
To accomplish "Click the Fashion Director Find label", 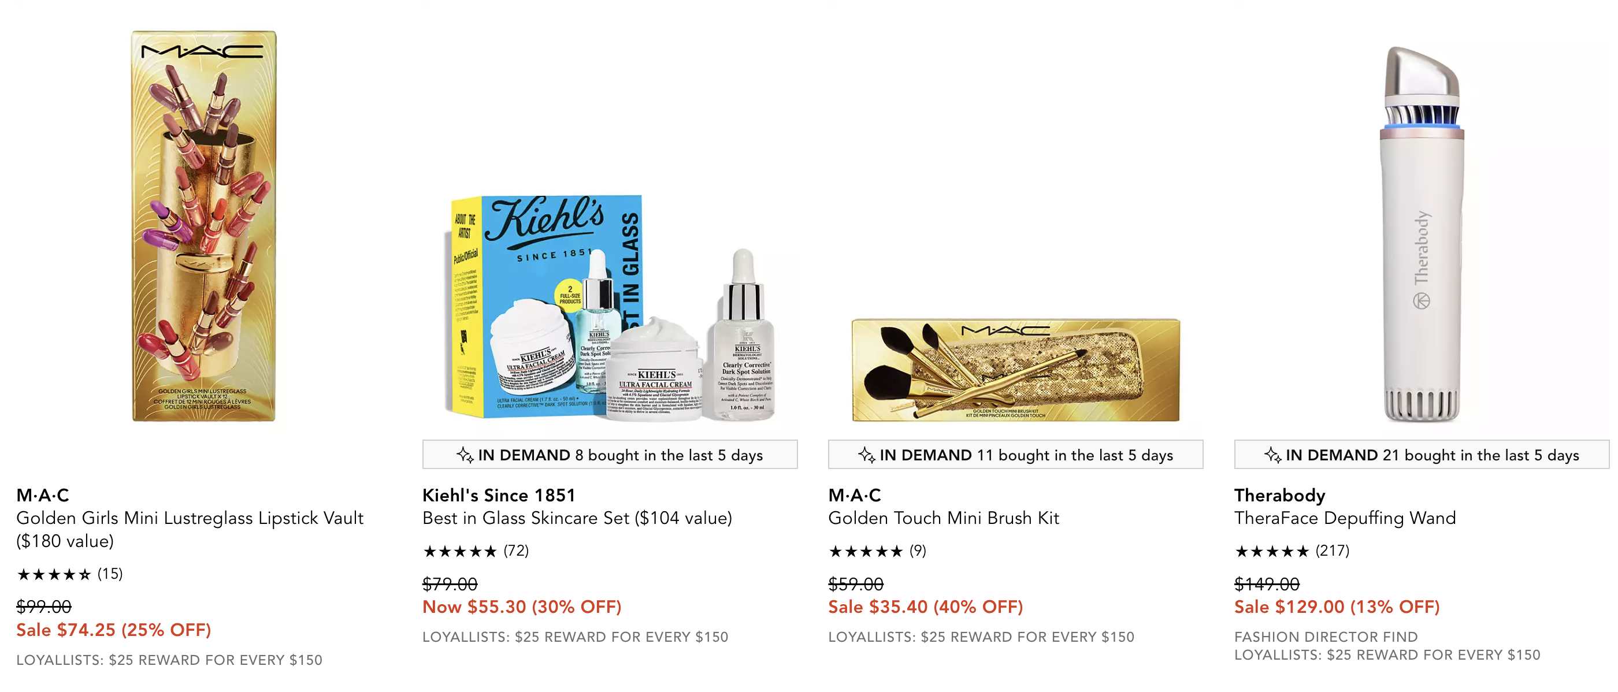I will tap(1326, 637).
